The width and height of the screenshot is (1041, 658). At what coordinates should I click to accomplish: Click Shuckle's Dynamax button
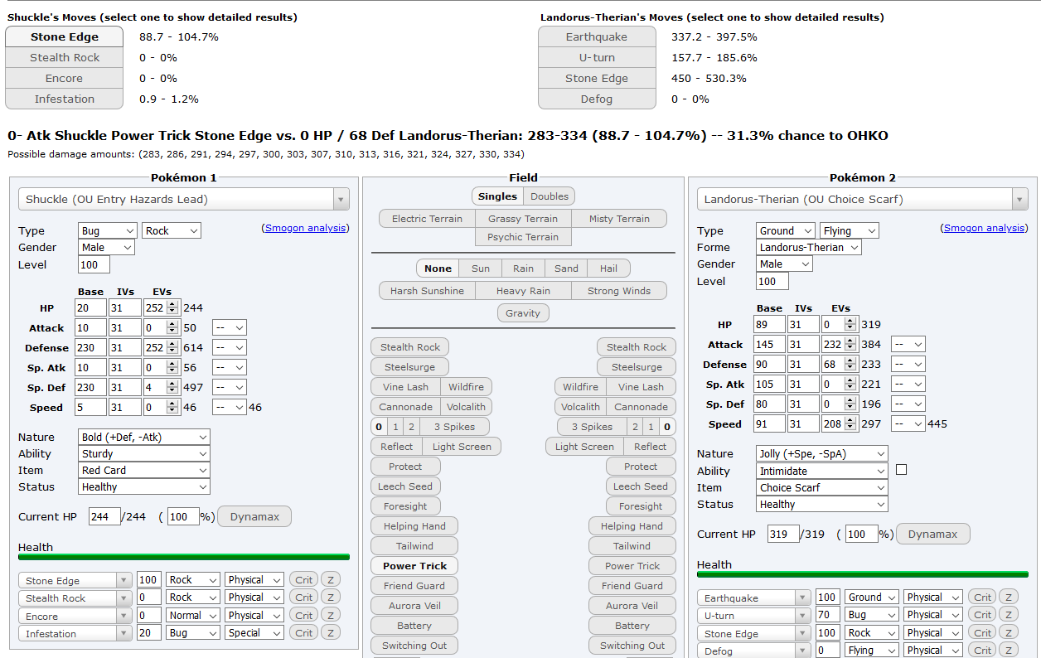click(254, 516)
